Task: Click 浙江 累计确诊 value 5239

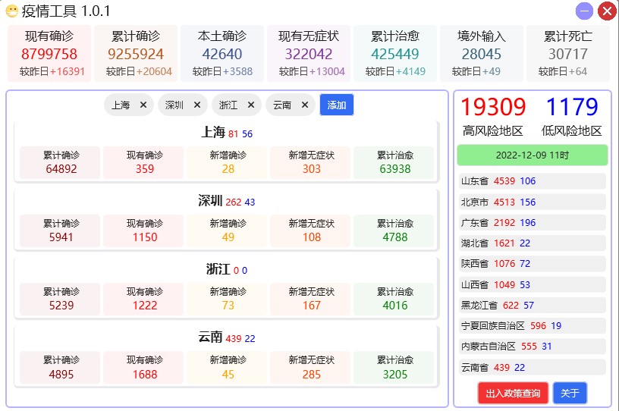Action: 61,306
